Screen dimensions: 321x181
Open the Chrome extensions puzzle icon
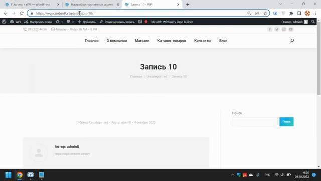coord(291,13)
